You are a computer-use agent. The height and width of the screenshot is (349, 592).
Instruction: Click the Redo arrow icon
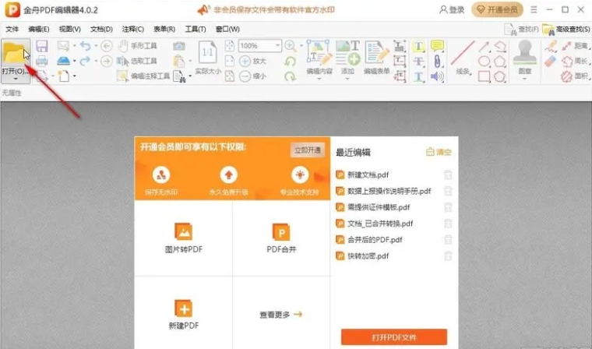[x=86, y=61]
